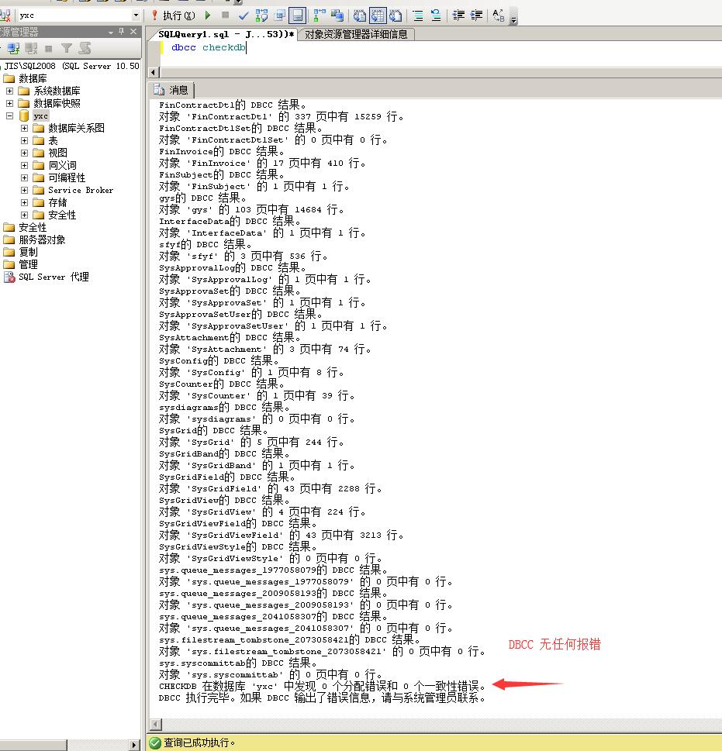This screenshot has width=722, height=751.
Task: Click the 查询已成功执行 status icon
Action: [155, 742]
